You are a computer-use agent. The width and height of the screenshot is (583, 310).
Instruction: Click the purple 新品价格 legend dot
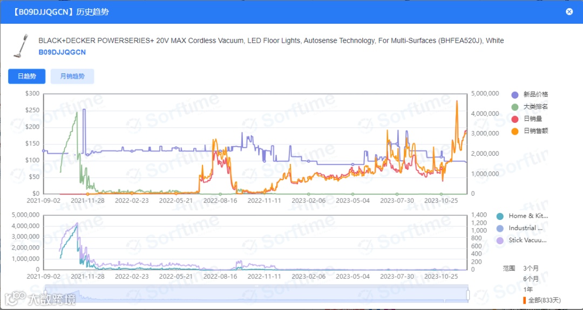coord(515,95)
